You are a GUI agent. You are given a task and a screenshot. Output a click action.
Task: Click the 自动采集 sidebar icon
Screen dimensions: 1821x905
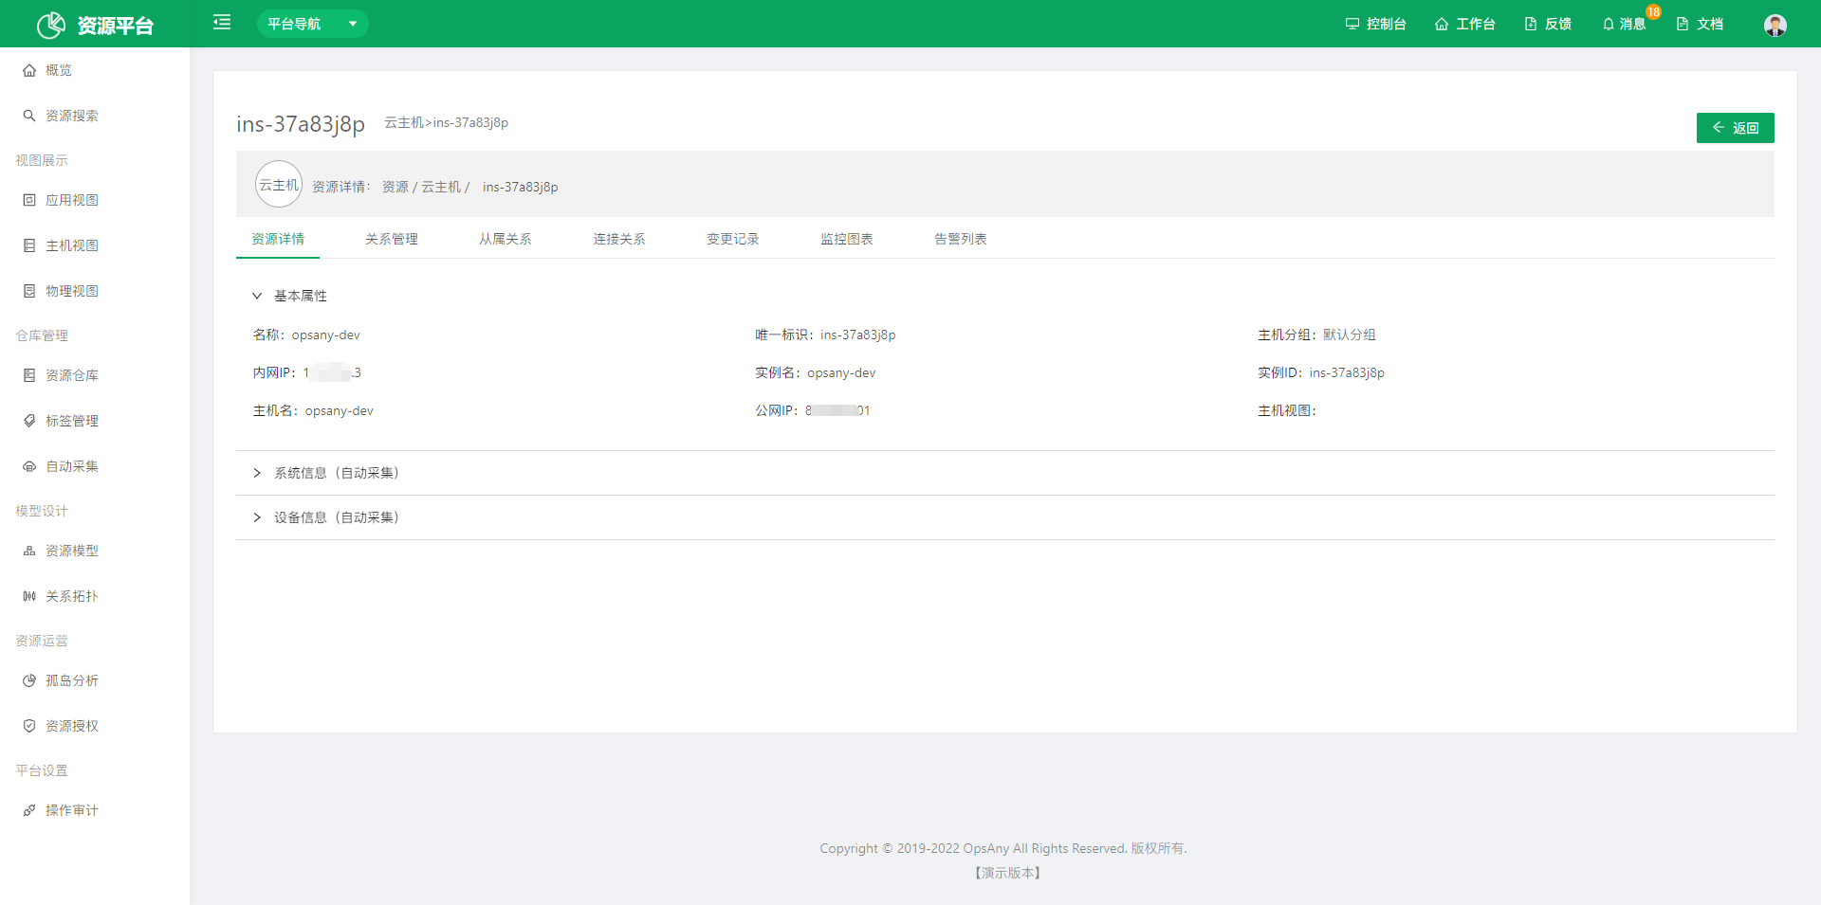point(29,466)
